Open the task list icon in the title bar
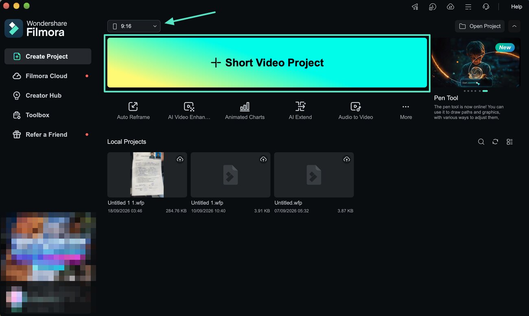The height and width of the screenshot is (316, 529). coord(468,7)
